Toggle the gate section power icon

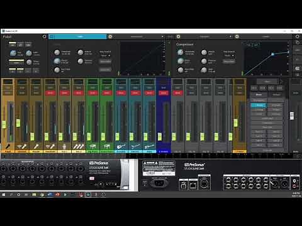[110, 36]
